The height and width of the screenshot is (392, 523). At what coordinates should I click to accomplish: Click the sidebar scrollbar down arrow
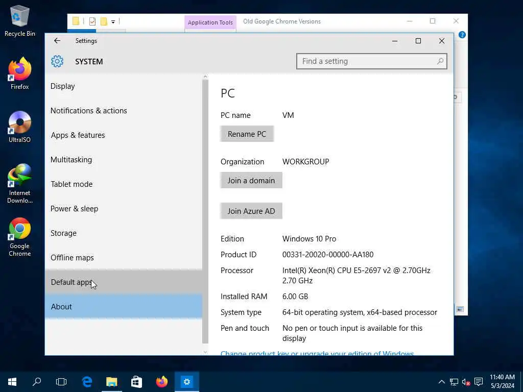pyautogui.click(x=205, y=352)
